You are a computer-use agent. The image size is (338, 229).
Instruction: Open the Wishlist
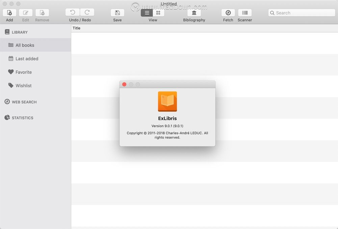pyautogui.click(x=35, y=86)
